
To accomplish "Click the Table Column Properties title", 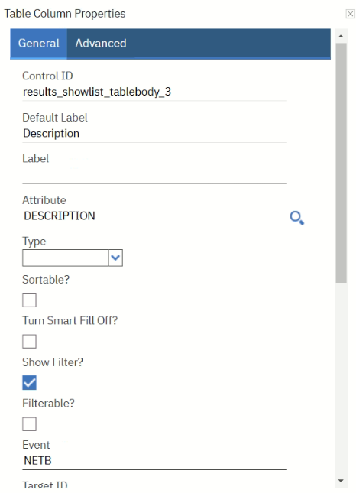I will 65,14.
